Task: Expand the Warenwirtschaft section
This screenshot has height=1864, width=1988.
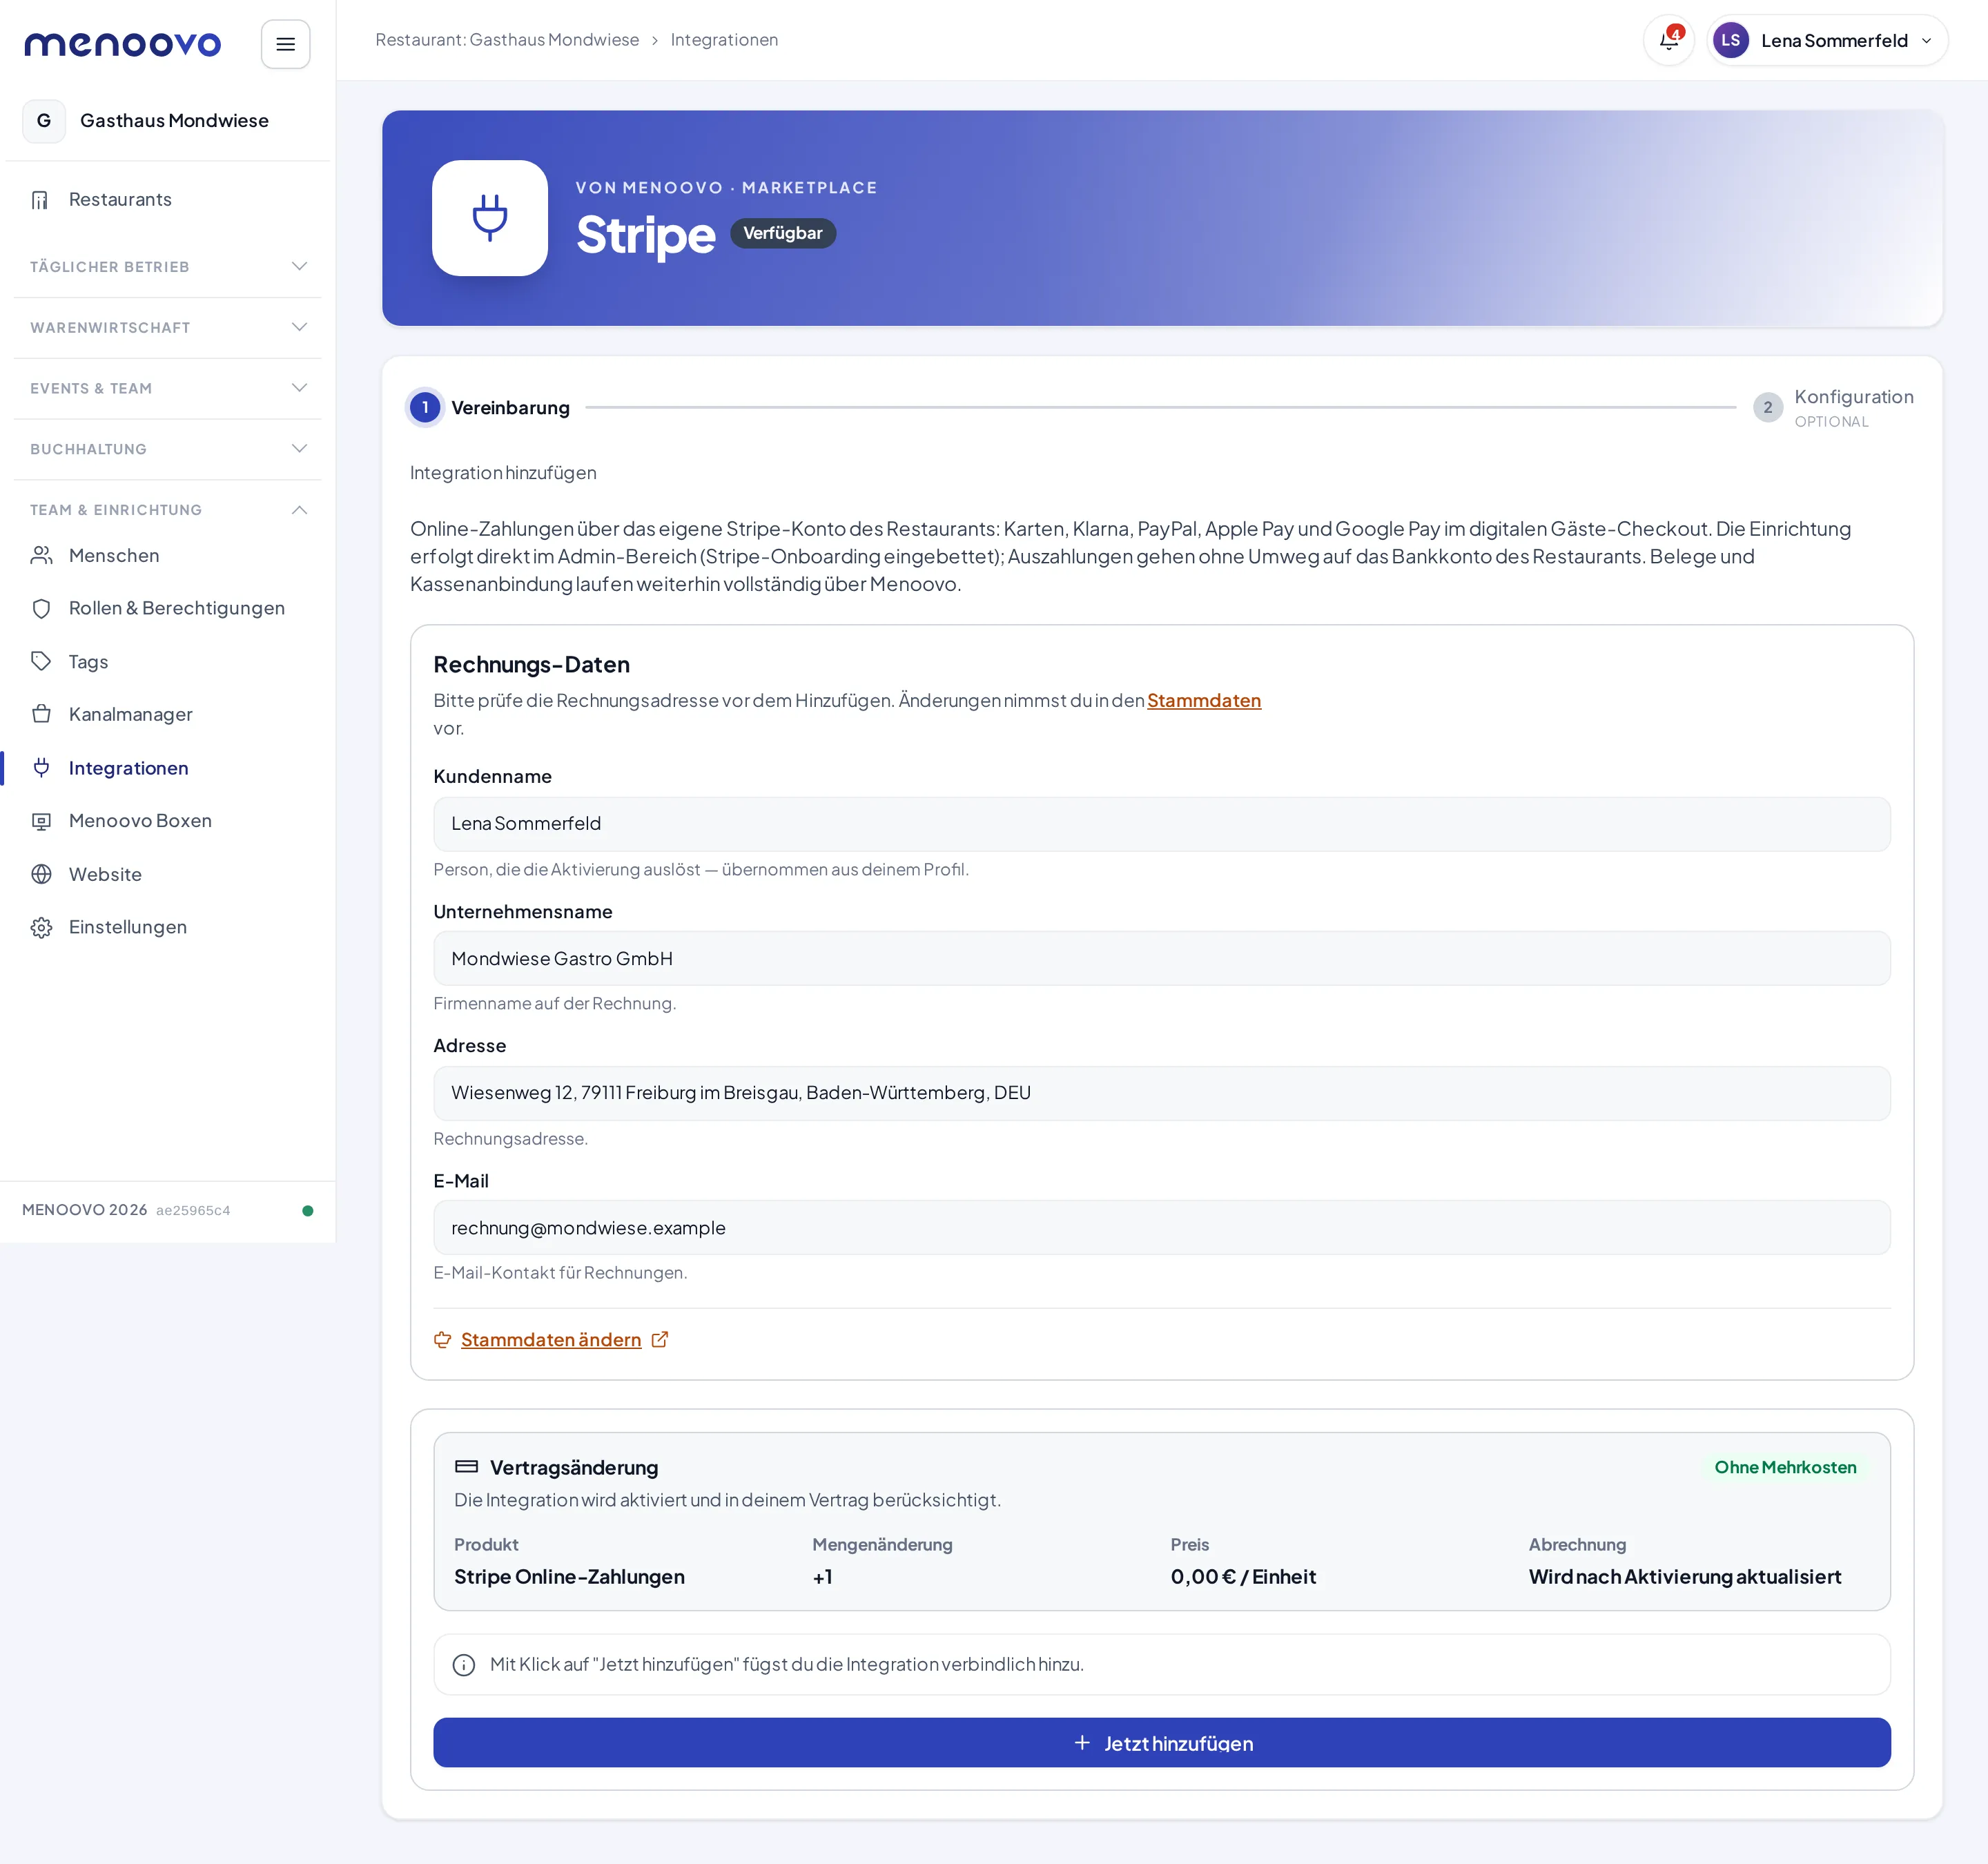Action: coord(168,328)
